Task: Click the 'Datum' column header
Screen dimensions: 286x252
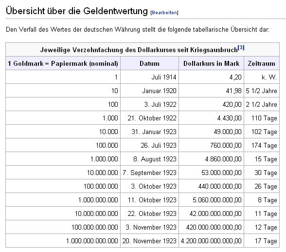Action: (149, 63)
